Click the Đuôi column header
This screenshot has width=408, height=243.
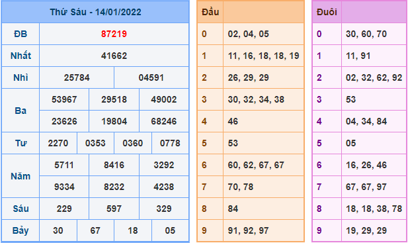tap(327, 12)
